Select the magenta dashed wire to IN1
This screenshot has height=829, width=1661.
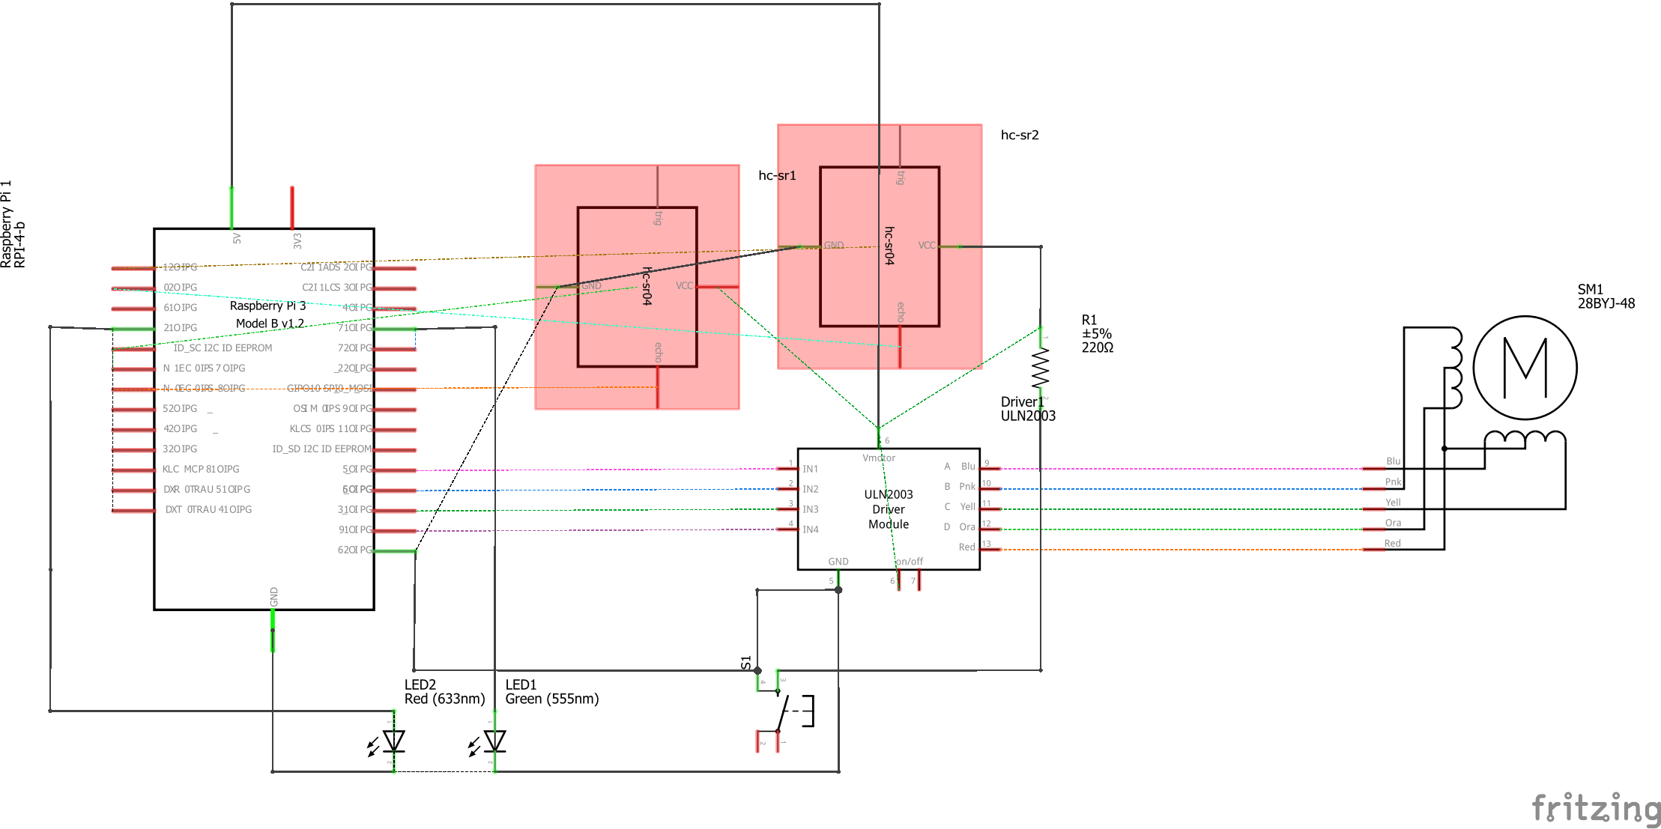(x=596, y=470)
